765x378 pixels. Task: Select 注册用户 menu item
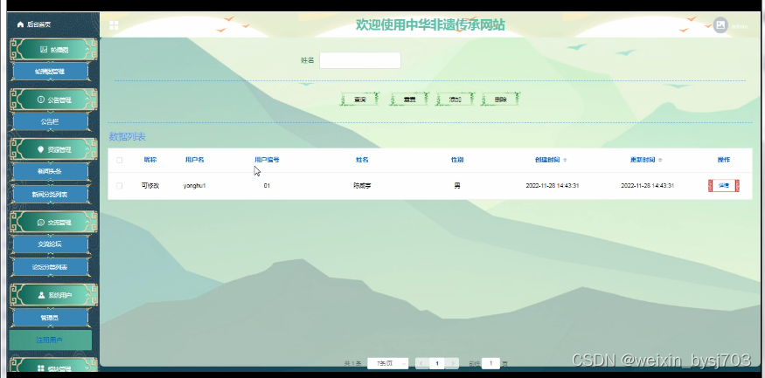pyautogui.click(x=50, y=340)
